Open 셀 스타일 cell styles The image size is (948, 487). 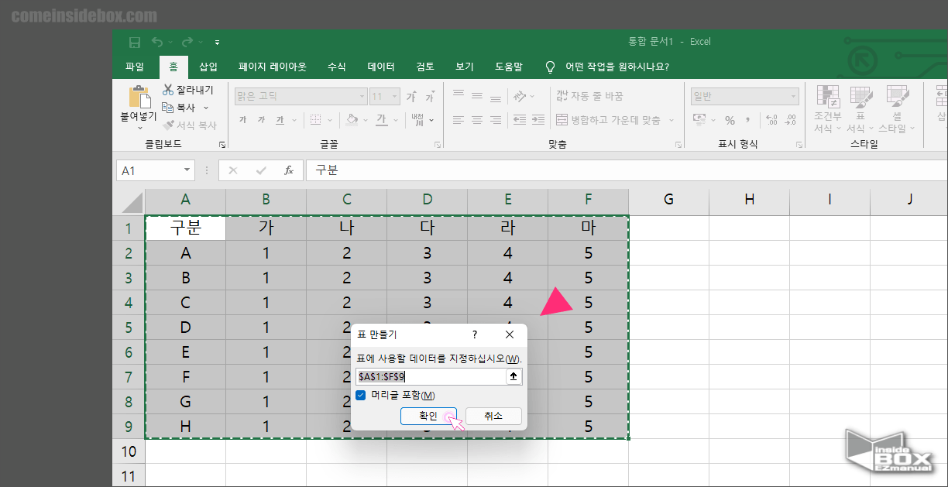point(897,110)
